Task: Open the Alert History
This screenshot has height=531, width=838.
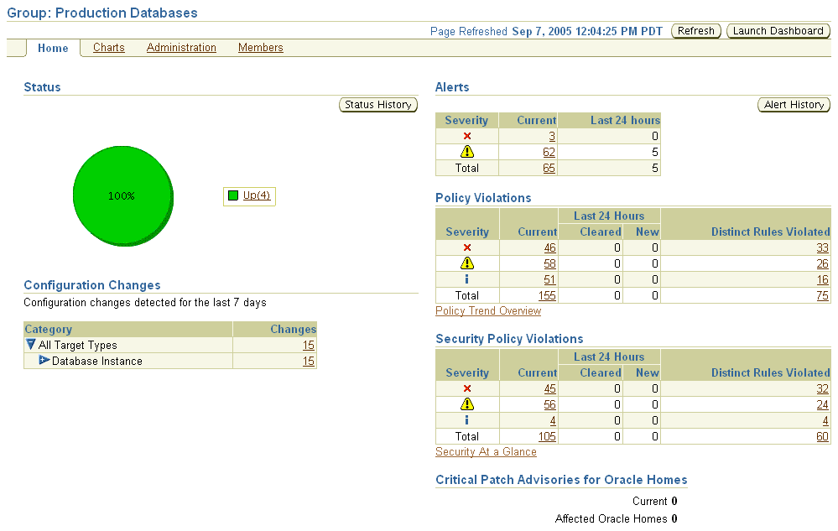Action: (793, 104)
